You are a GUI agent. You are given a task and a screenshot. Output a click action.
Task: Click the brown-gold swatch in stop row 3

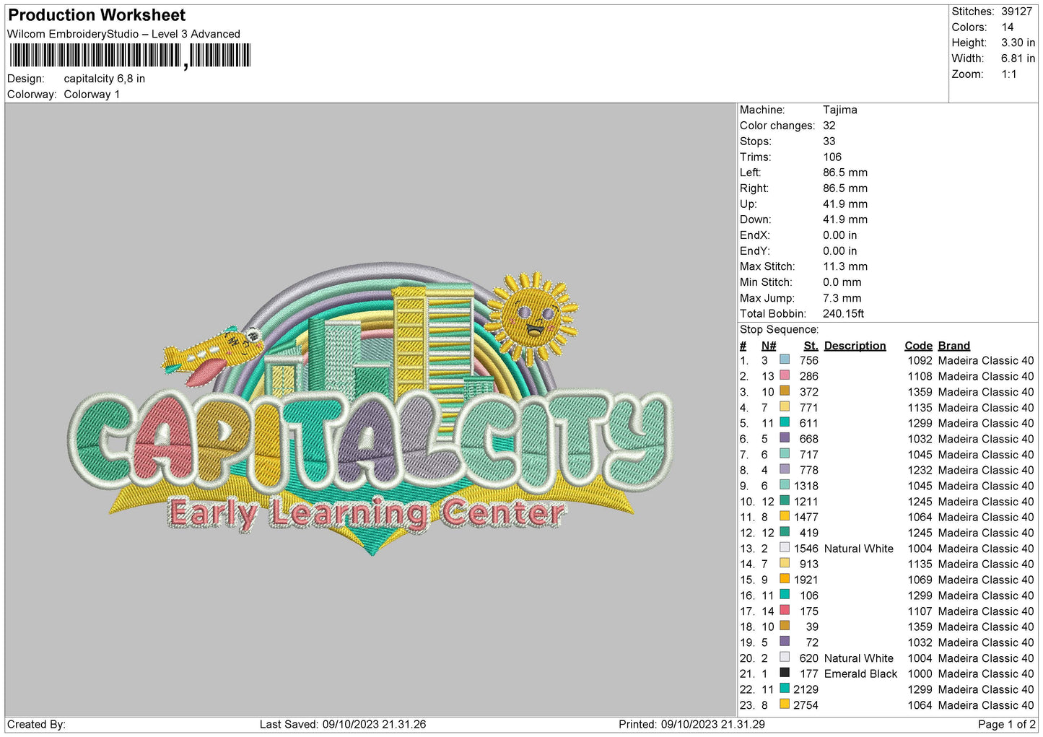[785, 391]
